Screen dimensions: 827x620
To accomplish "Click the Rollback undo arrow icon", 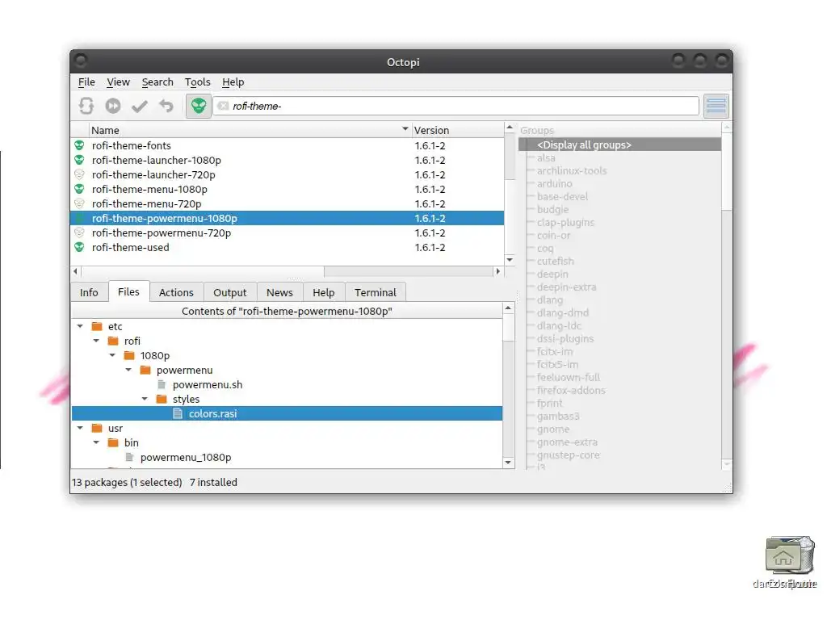I will (166, 106).
